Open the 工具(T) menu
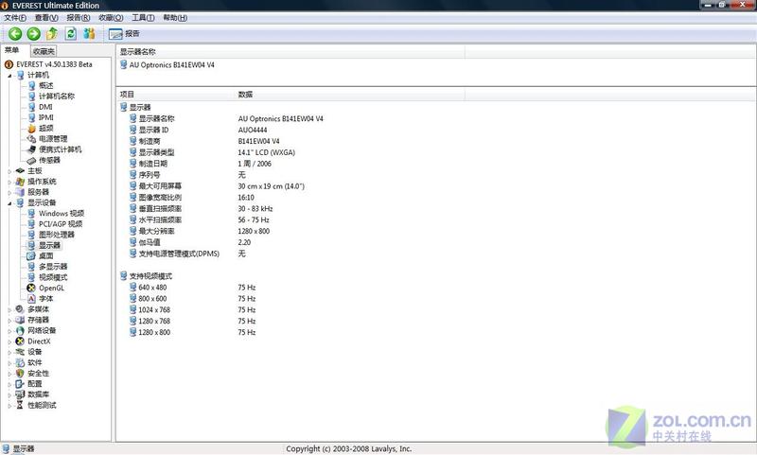 tap(143, 18)
